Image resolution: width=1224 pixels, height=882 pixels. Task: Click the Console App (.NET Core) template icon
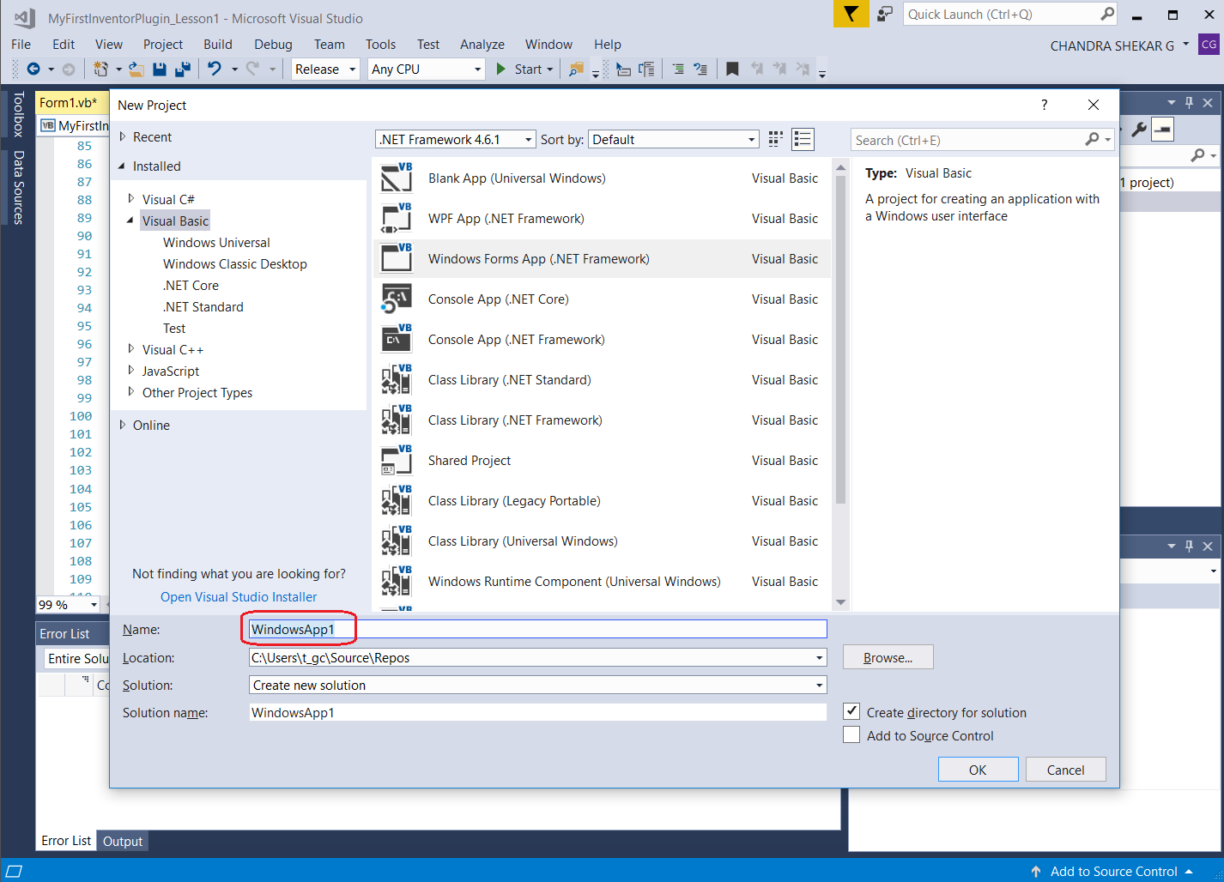tap(396, 299)
